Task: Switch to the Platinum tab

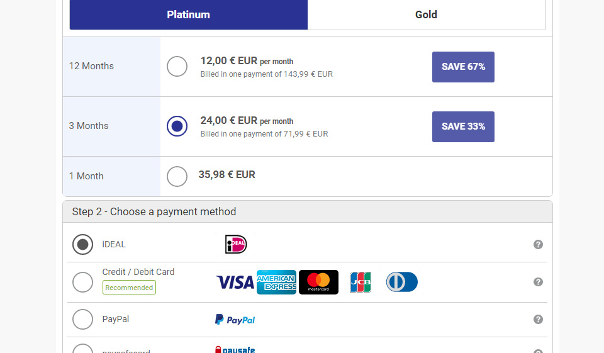Action: tap(188, 14)
